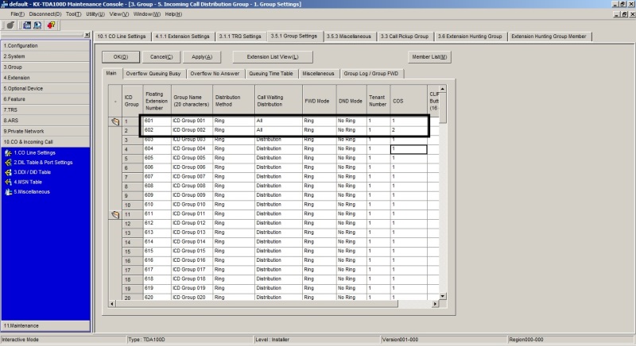Screen dimensions: 636x346
Task: Open the DDI / DID Table sidebar icon
Action: point(8,172)
